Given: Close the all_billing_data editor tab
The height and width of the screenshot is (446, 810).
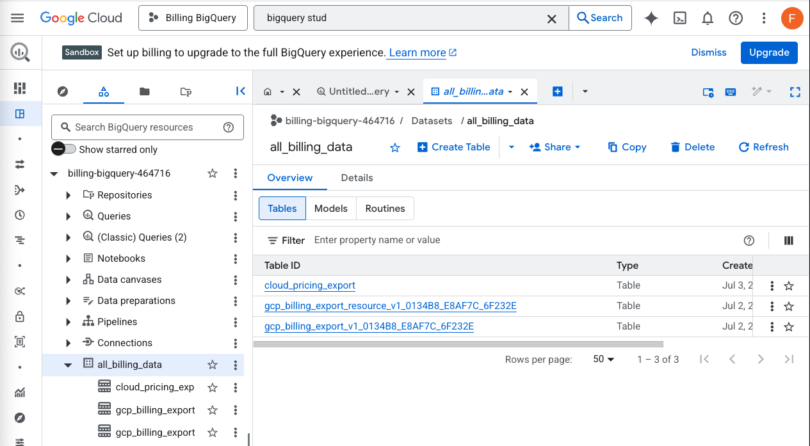Looking at the screenshot, I should (x=524, y=92).
